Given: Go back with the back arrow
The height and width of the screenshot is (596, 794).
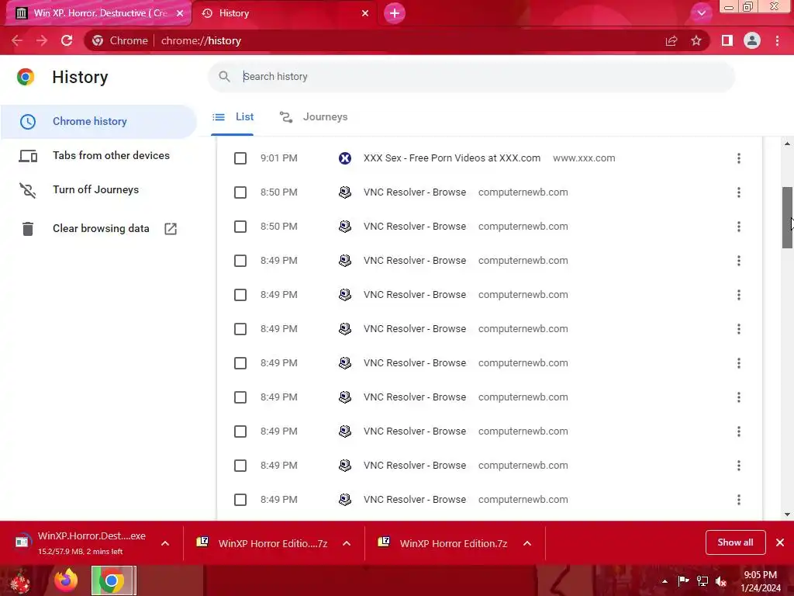Looking at the screenshot, I should (17, 40).
